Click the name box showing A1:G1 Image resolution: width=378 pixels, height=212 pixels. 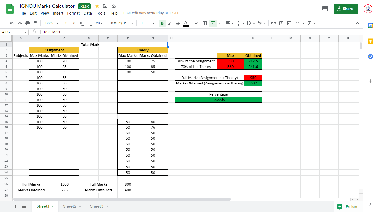(x=14, y=32)
